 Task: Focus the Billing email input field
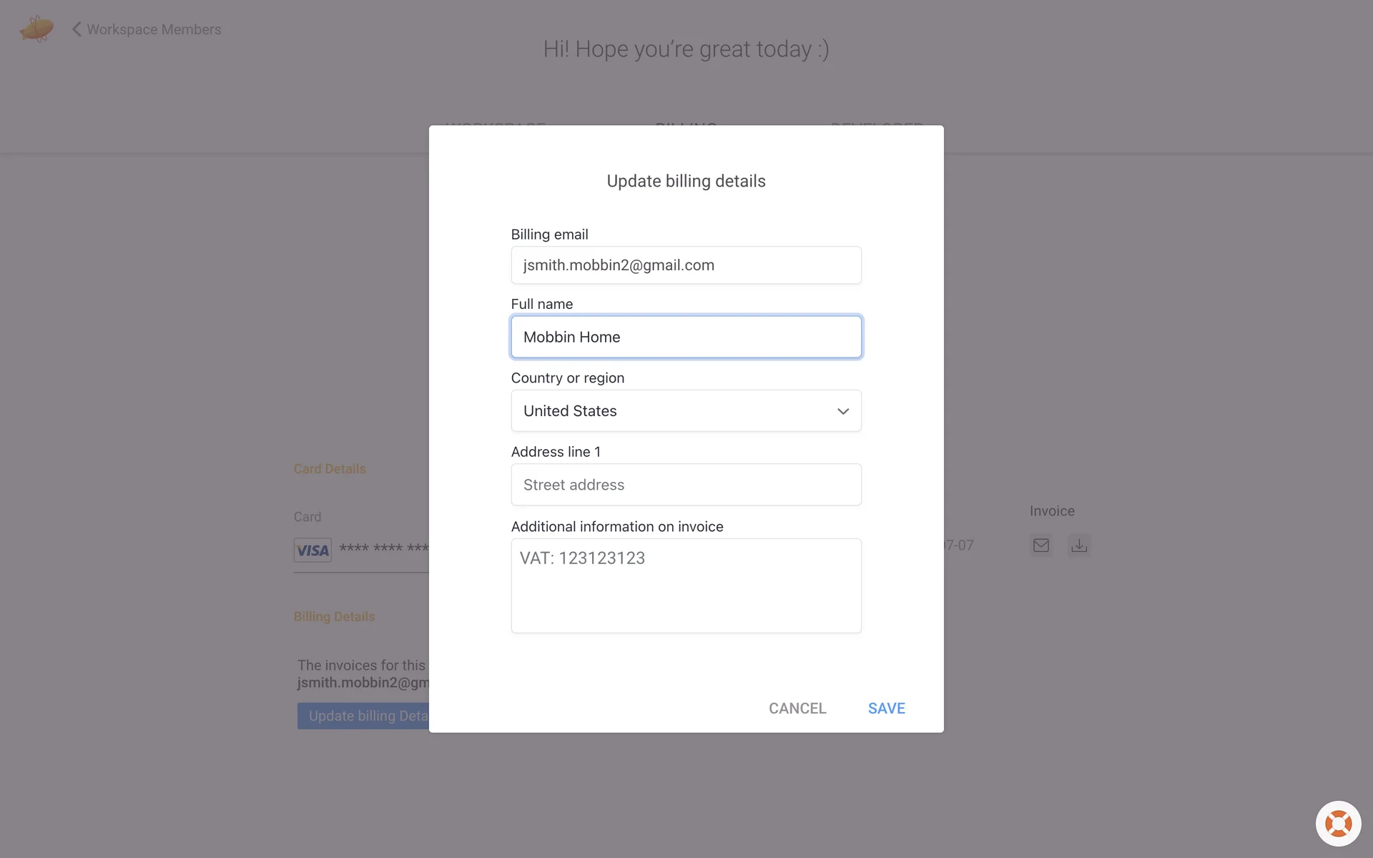click(686, 265)
